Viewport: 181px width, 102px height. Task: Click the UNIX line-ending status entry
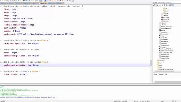(x=162, y=101)
